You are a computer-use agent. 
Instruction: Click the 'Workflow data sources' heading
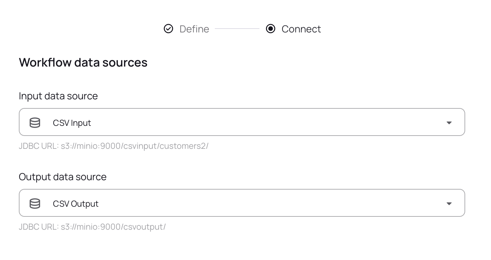click(83, 62)
